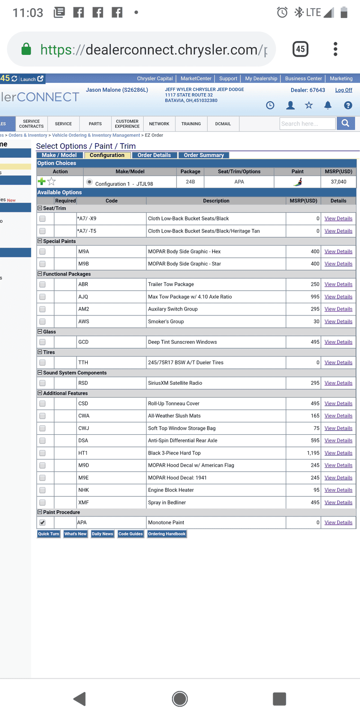Viewport: 360px width, 720px height.
Task: Tap the browser URL address bar
Action: click(141, 49)
